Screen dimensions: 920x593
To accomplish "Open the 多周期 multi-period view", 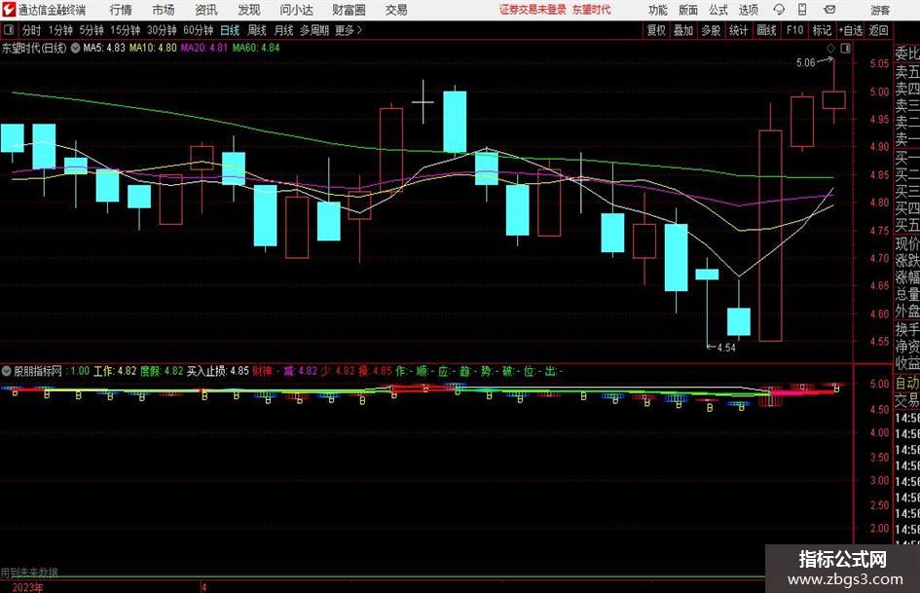I will point(314,30).
